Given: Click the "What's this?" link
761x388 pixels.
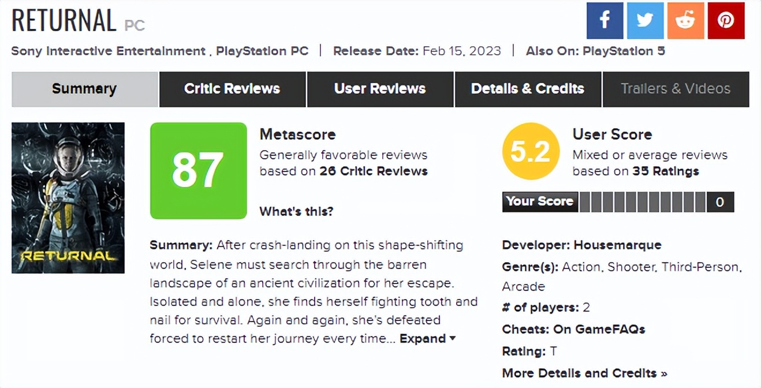Looking at the screenshot, I should click(x=296, y=211).
